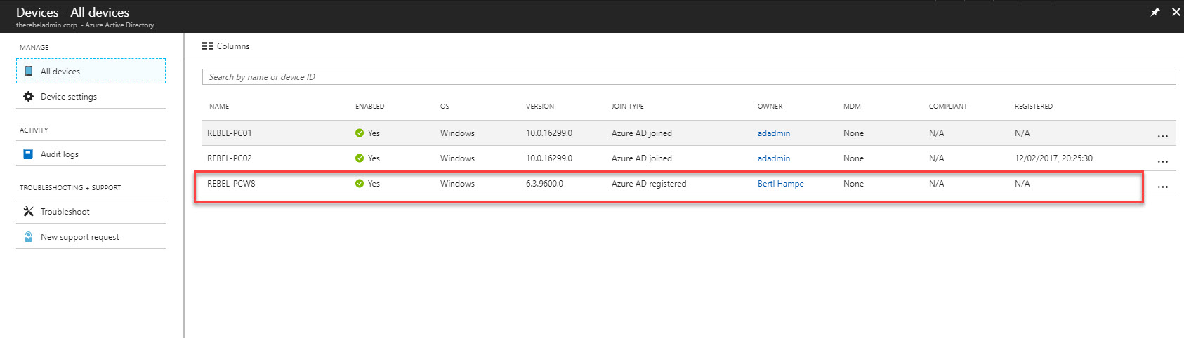Open Device settings gear icon
Screen dimensions: 1184x338
(x=28, y=96)
